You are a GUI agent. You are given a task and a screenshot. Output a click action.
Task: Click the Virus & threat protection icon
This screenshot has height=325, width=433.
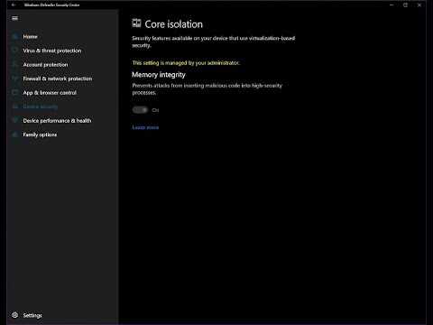point(14,51)
